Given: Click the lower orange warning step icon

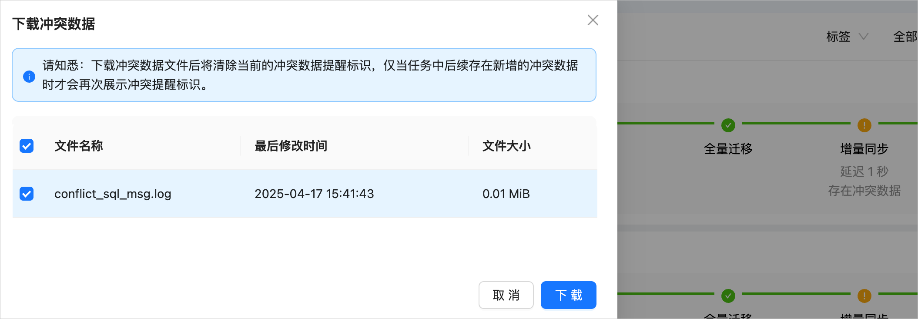Looking at the screenshot, I should tap(864, 295).
